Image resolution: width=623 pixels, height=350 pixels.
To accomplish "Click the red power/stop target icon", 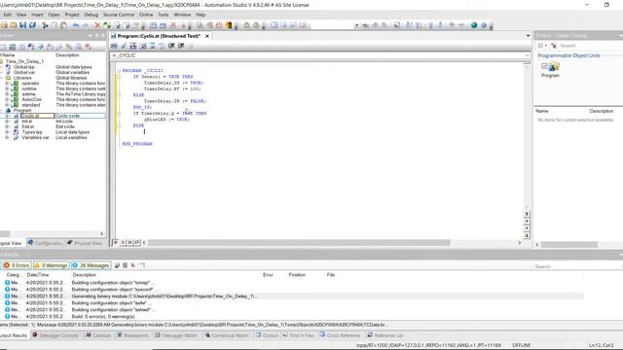I will point(219,25).
